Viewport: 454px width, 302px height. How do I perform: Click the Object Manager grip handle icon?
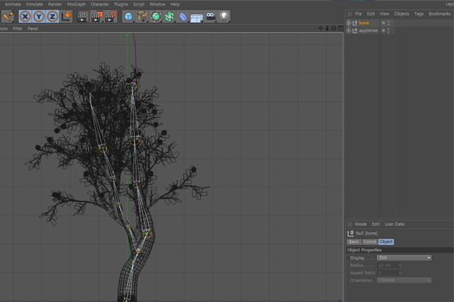(x=350, y=14)
